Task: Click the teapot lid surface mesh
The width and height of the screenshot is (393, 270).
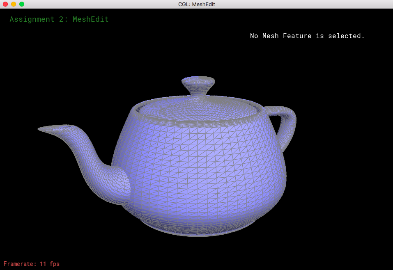Action: coord(198,109)
